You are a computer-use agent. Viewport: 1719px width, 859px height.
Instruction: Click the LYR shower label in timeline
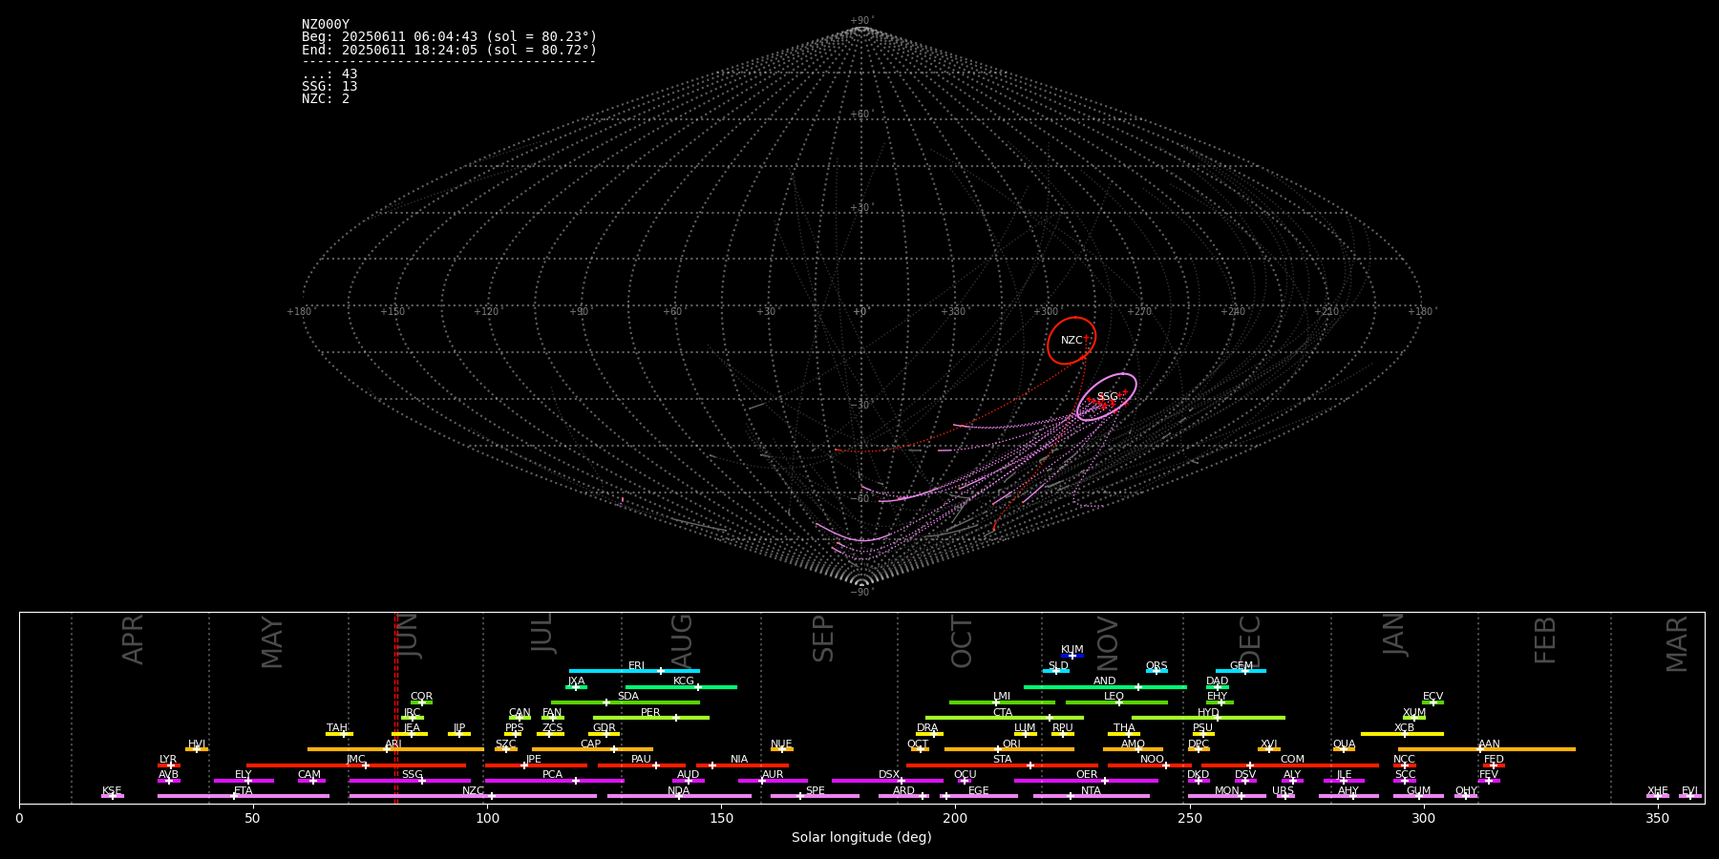168,760
